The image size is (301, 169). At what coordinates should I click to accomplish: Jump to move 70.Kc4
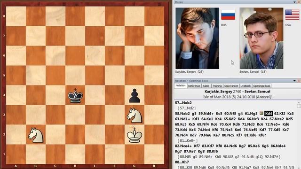coord(225,124)
